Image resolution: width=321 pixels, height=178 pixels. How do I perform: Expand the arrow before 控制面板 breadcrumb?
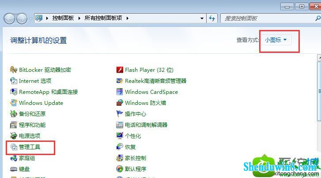click(47, 18)
